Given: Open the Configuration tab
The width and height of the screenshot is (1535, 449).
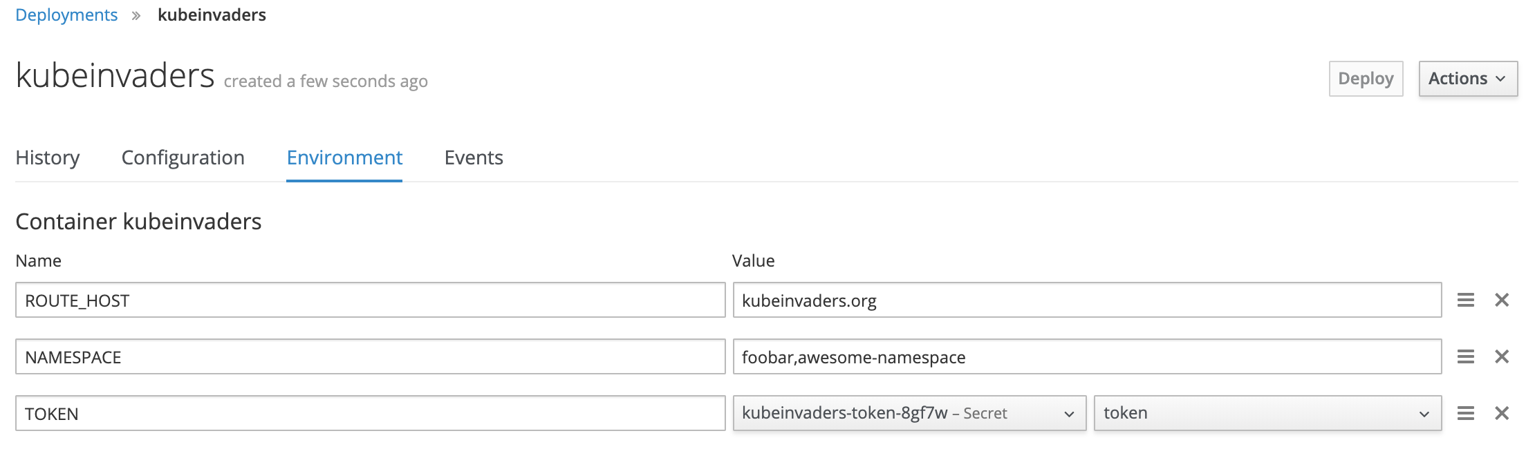Looking at the screenshot, I should (x=183, y=157).
